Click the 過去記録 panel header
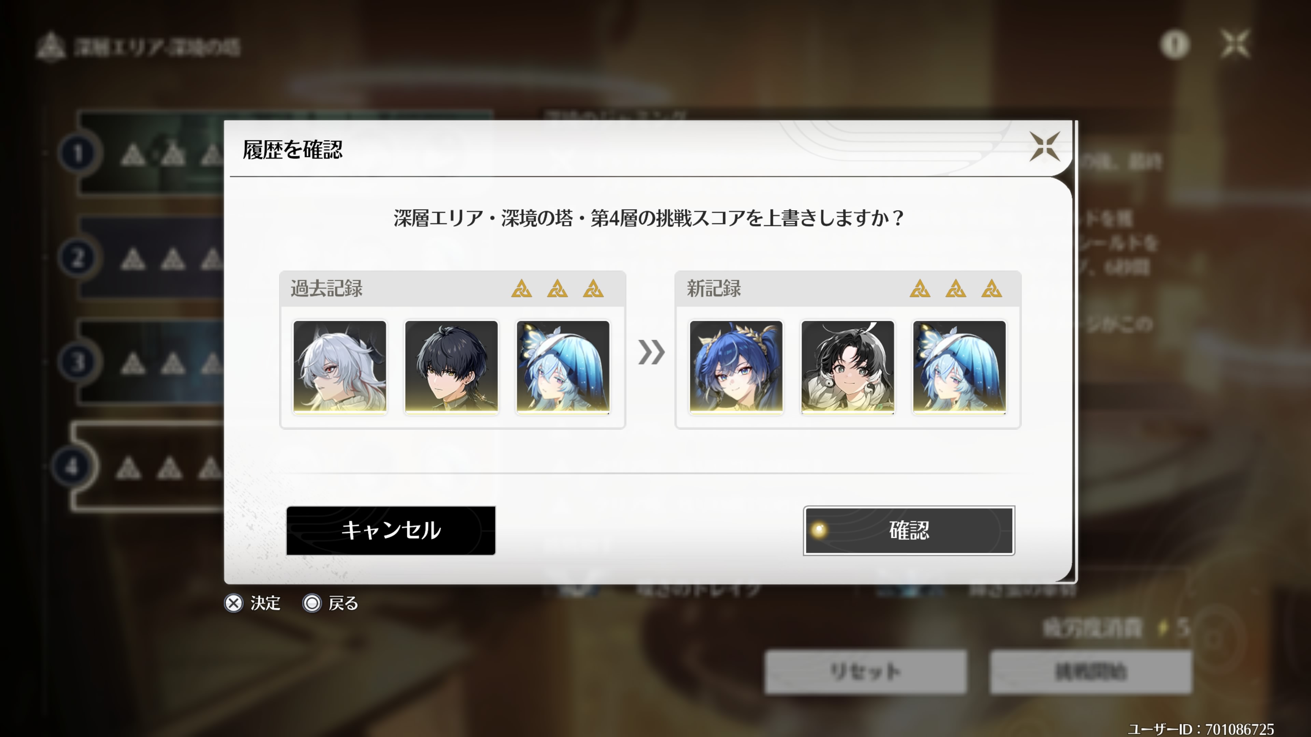Viewport: 1311px width, 737px height. pos(452,289)
